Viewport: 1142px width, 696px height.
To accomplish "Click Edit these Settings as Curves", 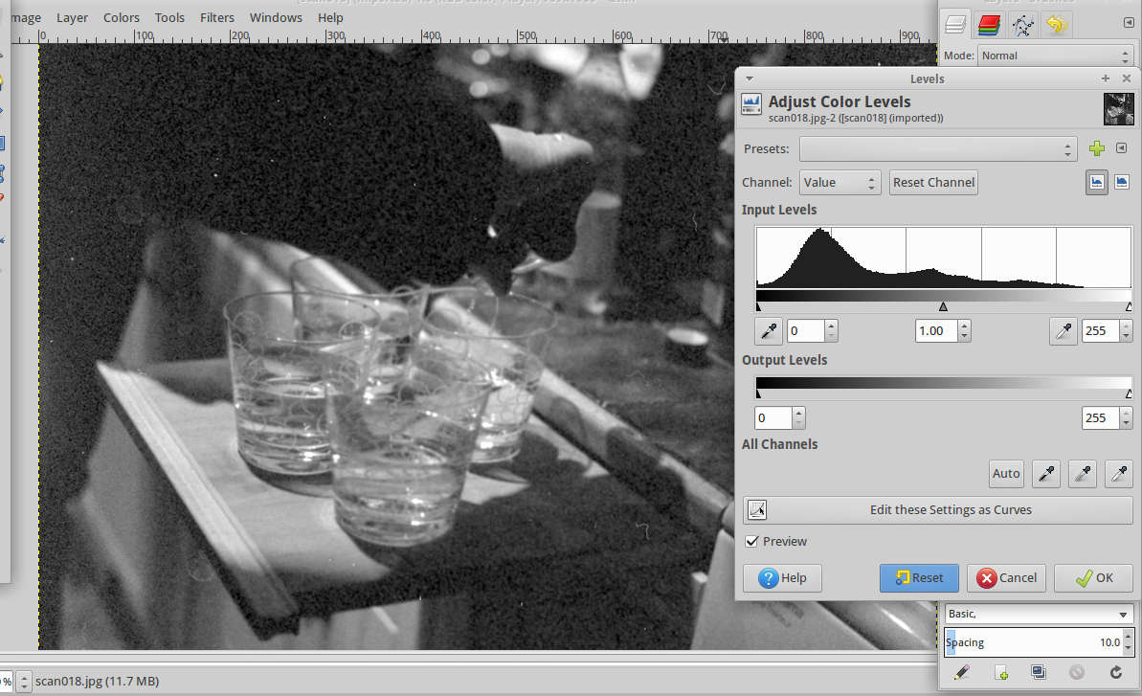I will [937, 510].
